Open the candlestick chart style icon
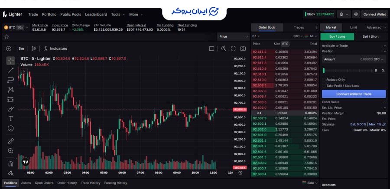The image size is (390, 189). point(33,49)
